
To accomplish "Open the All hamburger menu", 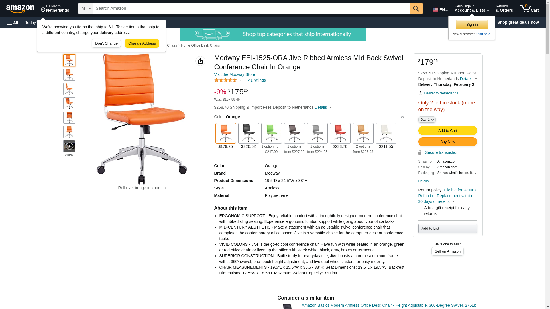I will (x=13, y=23).
